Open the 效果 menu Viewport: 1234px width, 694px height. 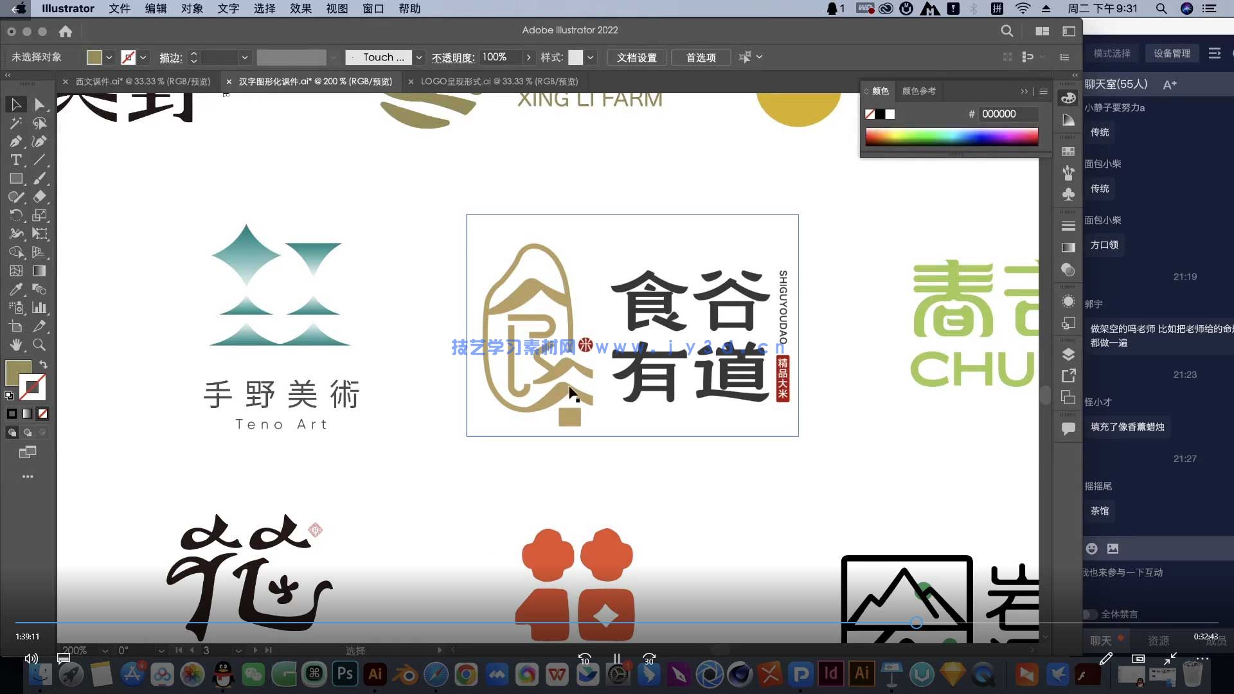pyautogui.click(x=300, y=8)
